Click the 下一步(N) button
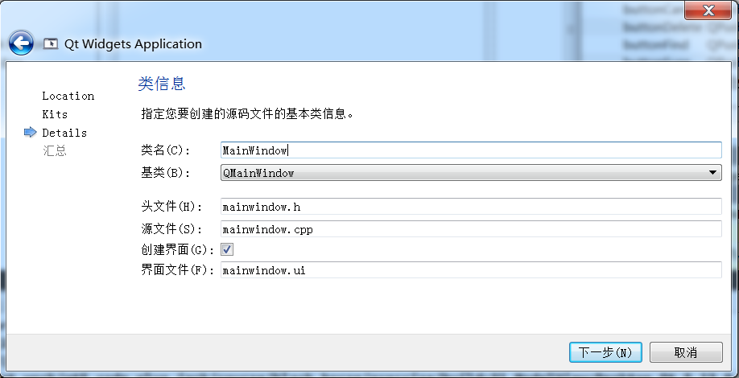 [605, 352]
